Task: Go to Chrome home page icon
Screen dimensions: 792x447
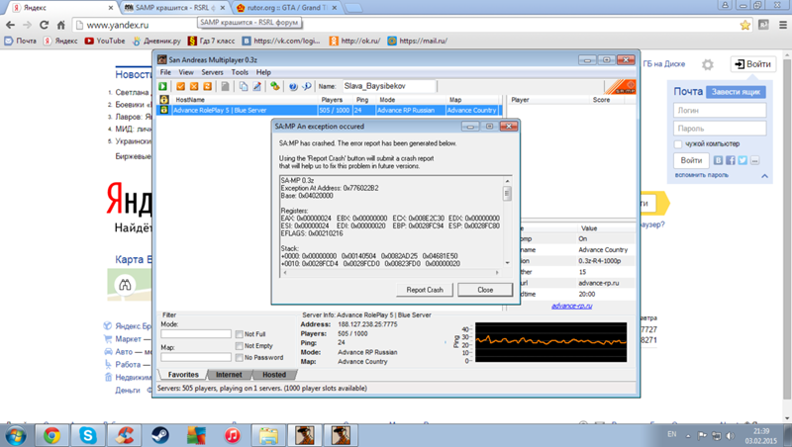Action: pyautogui.click(x=60, y=25)
